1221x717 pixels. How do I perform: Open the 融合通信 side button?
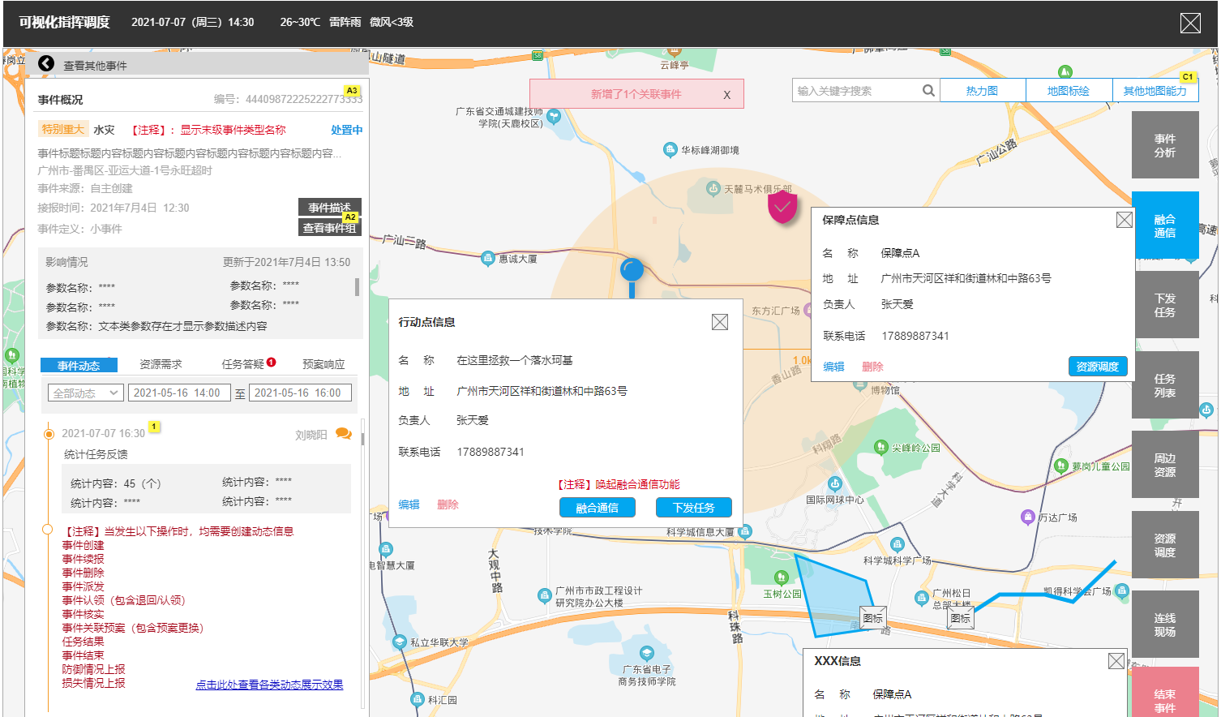tap(1165, 225)
